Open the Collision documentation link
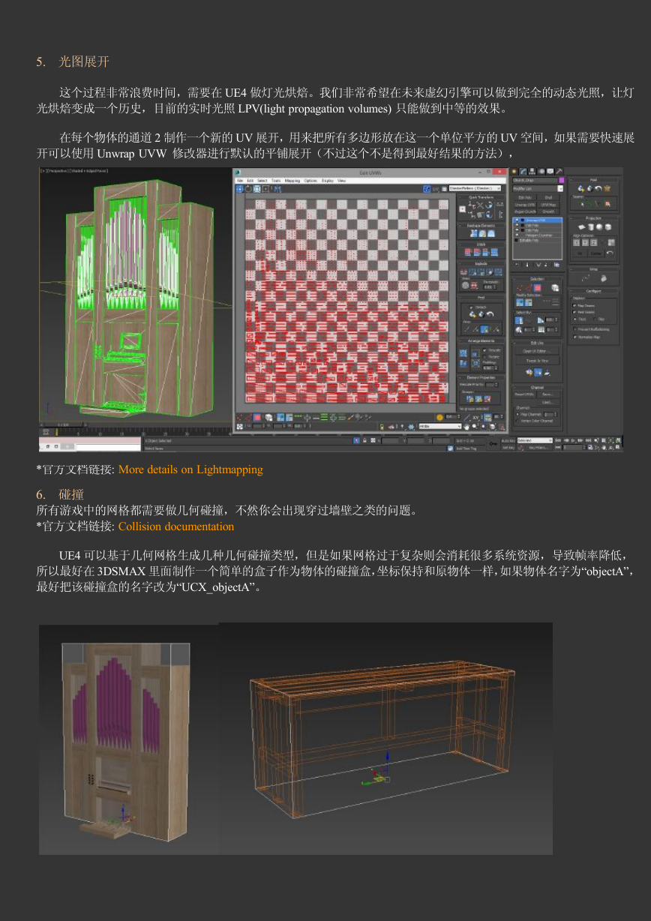Screen dimensions: 651x921 176,526
